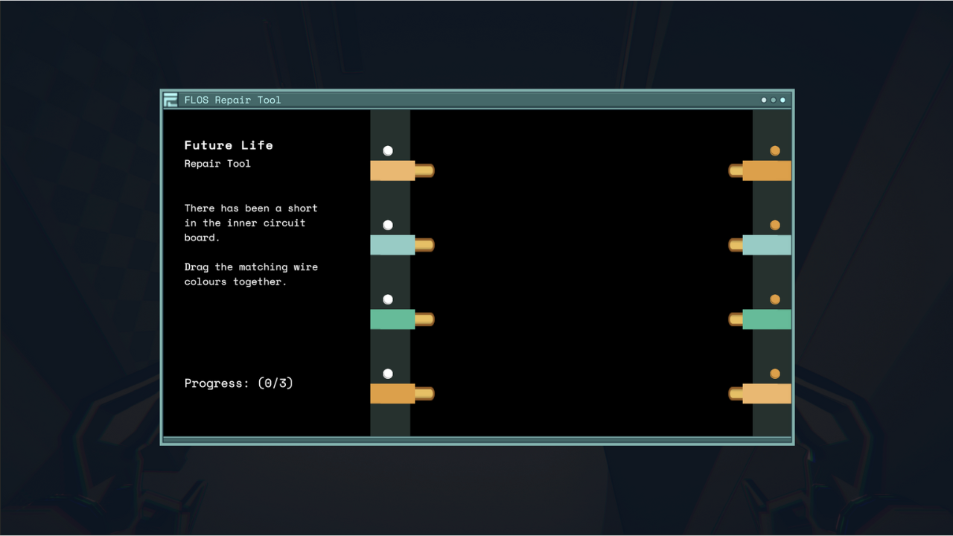
Task: Select the dark orange wire plug on the left
Action: 402,394
